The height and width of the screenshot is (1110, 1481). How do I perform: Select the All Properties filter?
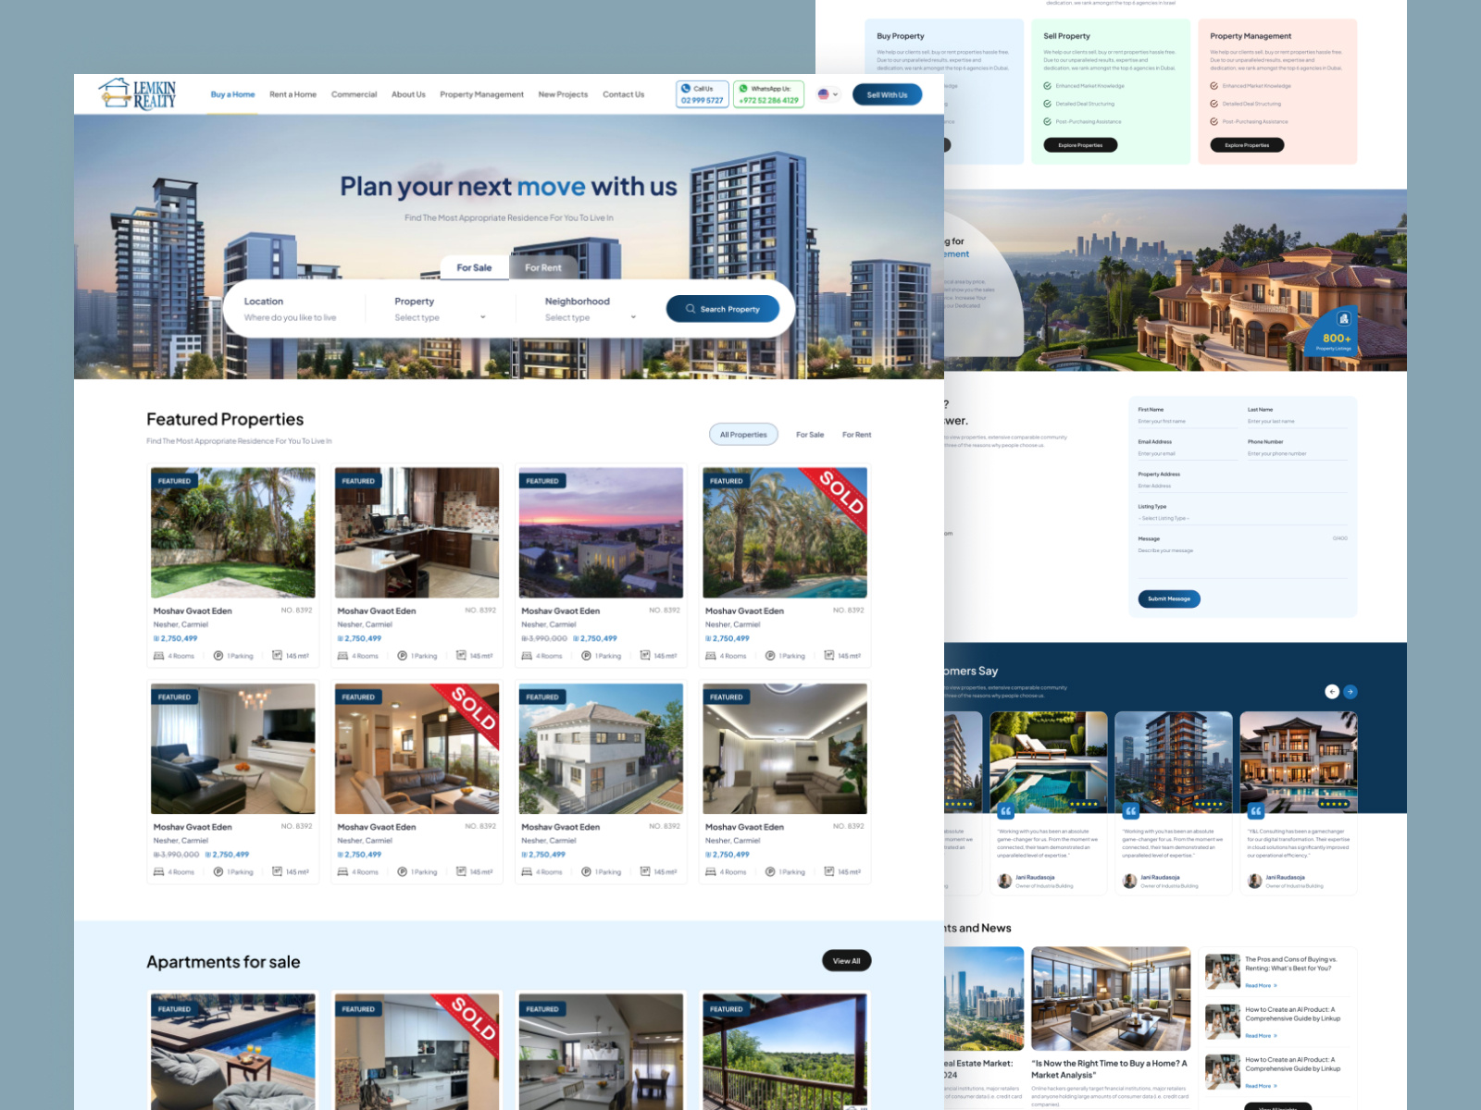point(743,435)
